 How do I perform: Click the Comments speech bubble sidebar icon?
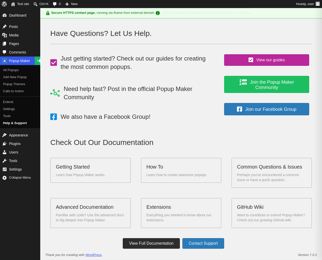5,52
